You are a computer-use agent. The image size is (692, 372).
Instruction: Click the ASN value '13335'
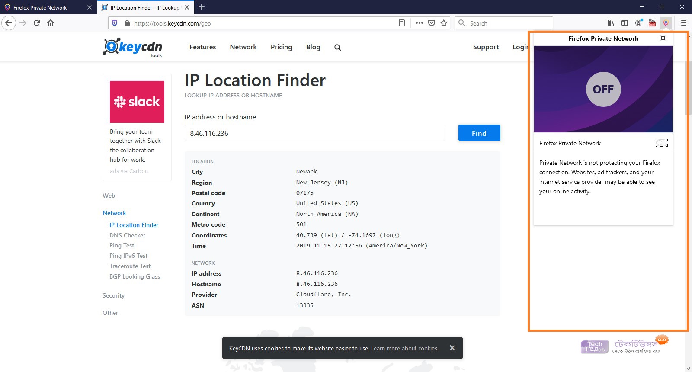pyautogui.click(x=305, y=305)
